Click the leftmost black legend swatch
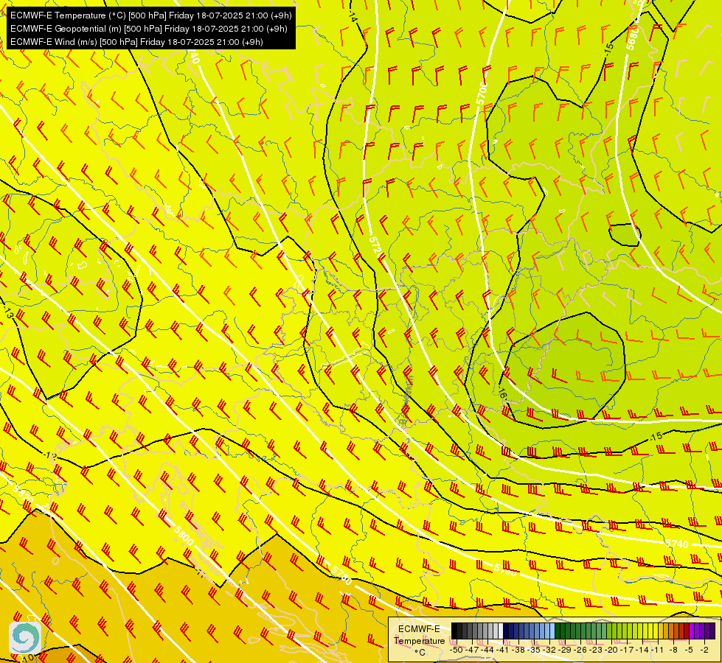Viewport: 722px width, 663px height. click(x=454, y=631)
